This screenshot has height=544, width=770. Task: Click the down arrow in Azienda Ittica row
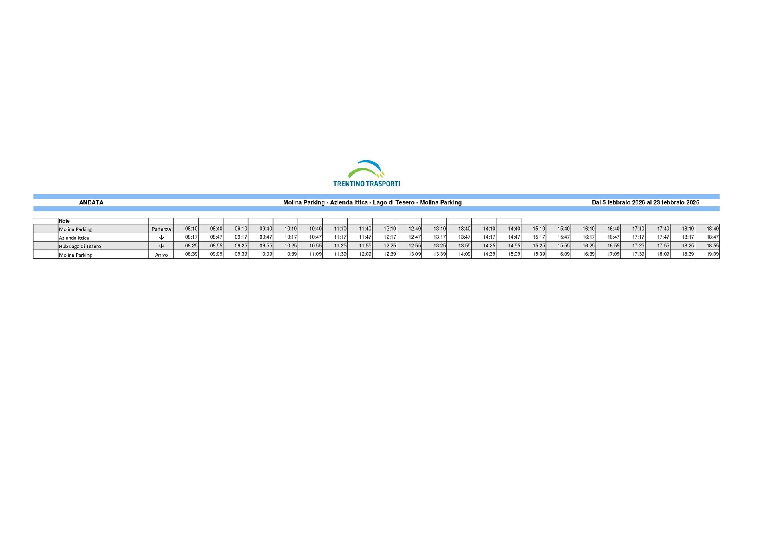pyautogui.click(x=161, y=237)
